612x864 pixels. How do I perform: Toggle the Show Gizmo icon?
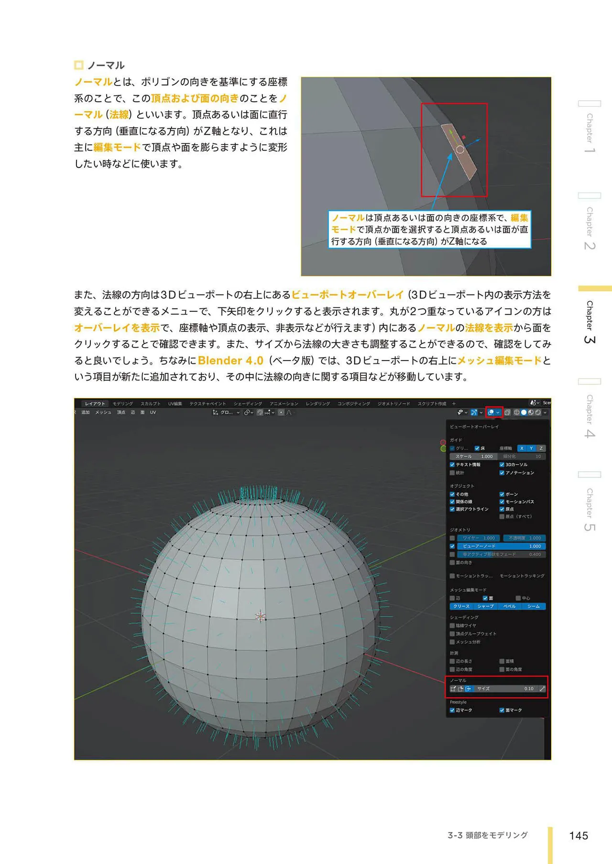coord(473,412)
